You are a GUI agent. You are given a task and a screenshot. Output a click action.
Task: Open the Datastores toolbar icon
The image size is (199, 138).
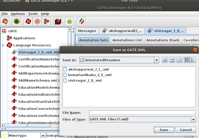pos(58,21)
